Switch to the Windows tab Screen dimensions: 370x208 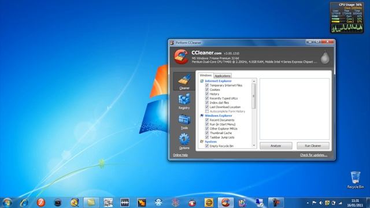[x=206, y=75]
